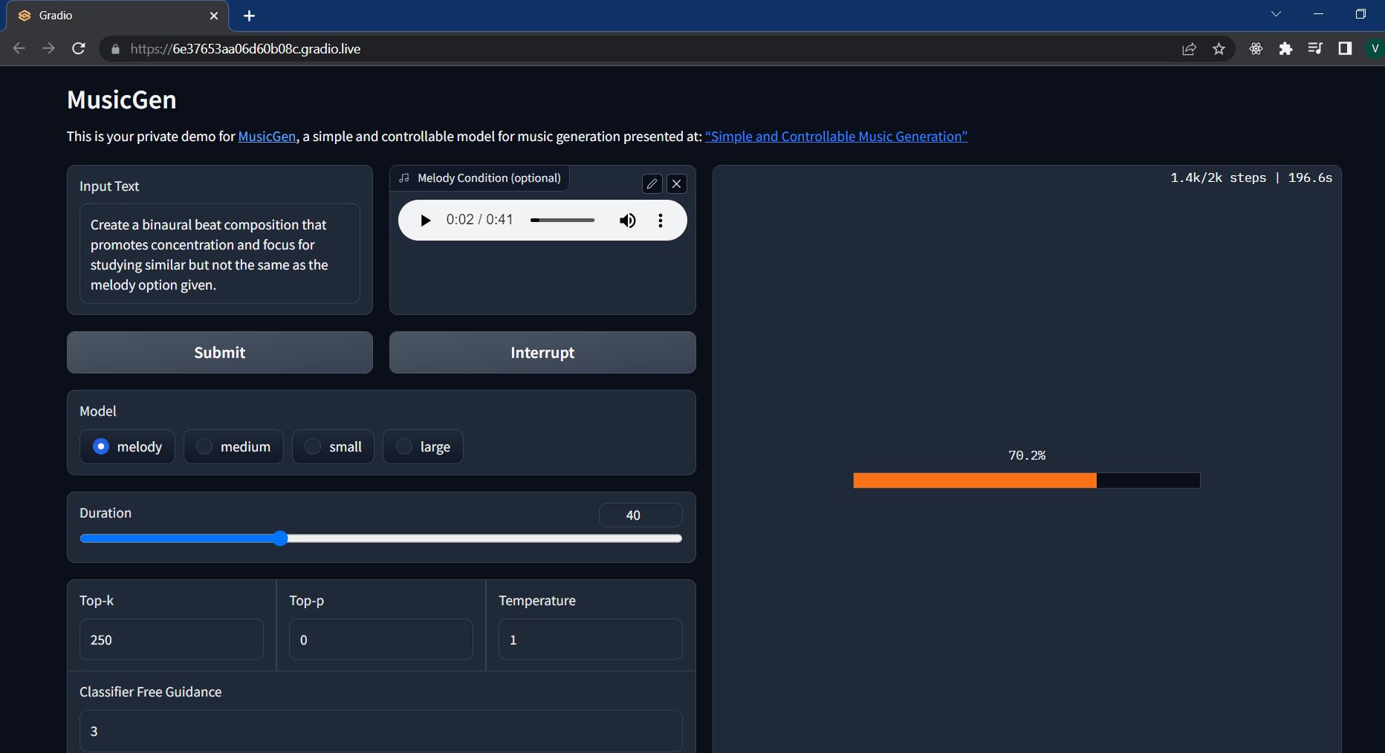
Task: Click the audio time display 0:02 / 0:41
Action: click(x=480, y=220)
